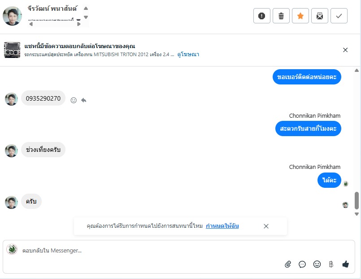Open the 'ดูโฆษณา' ad link
361x279 pixels.
[x=188, y=54]
